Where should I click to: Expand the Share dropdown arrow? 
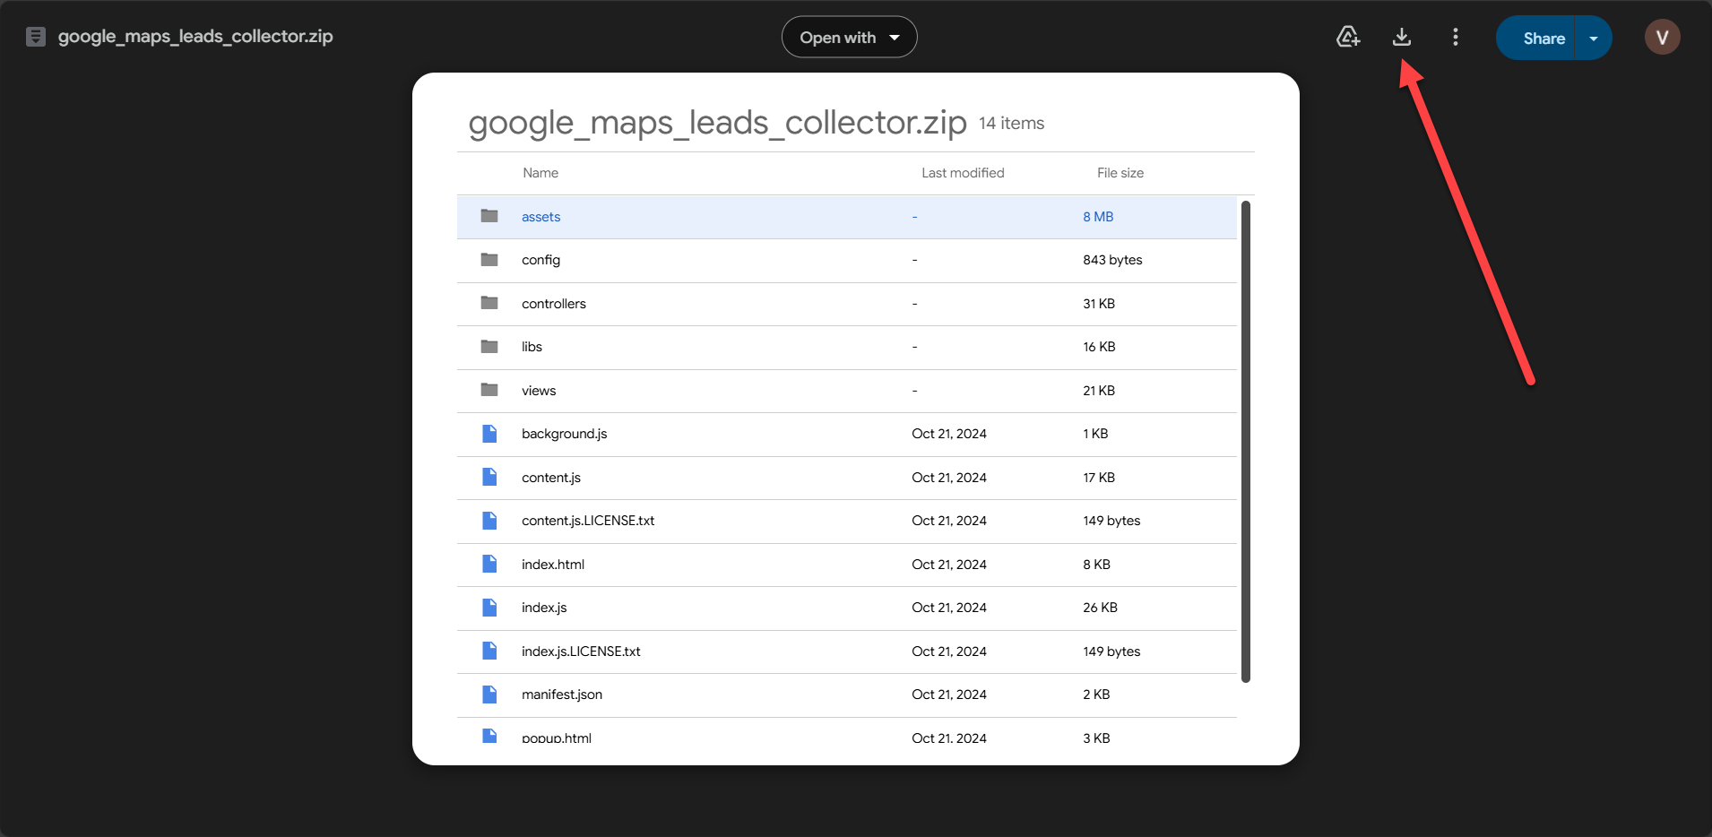(x=1594, y=38)
